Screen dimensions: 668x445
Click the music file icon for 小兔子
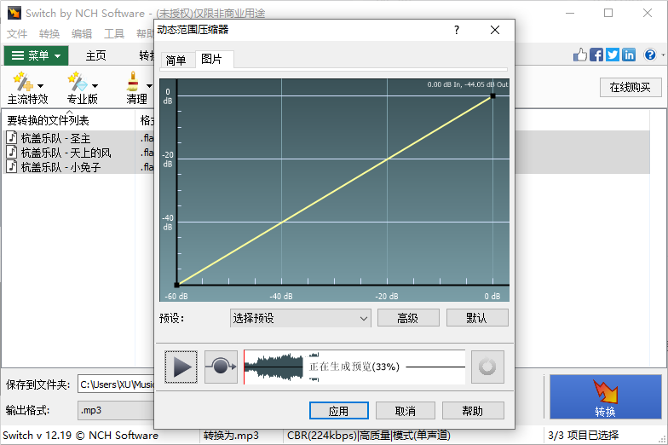click(x=12, y=167)
